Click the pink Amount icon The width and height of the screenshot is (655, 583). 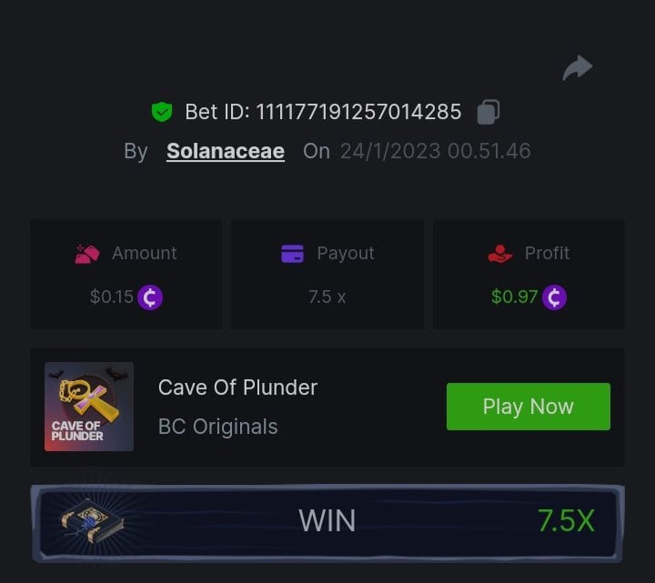tap(87, 254)
